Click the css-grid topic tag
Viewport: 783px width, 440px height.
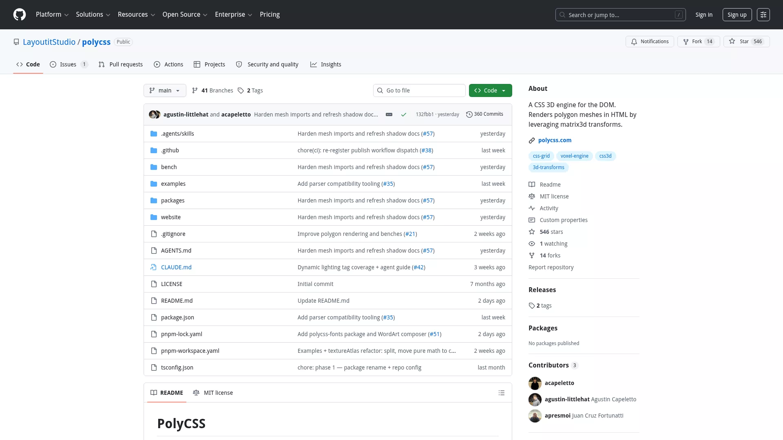(541, 156)
